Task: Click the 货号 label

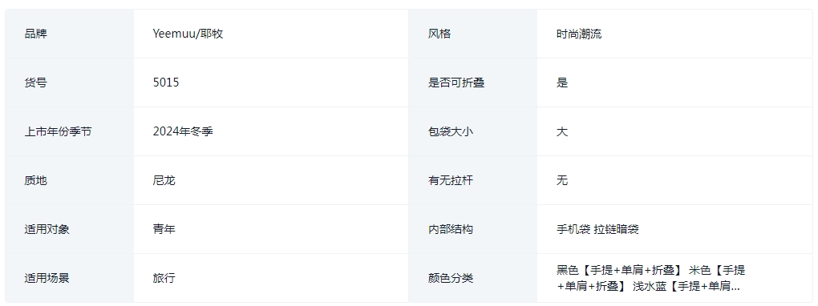Action: pos(35,83)
